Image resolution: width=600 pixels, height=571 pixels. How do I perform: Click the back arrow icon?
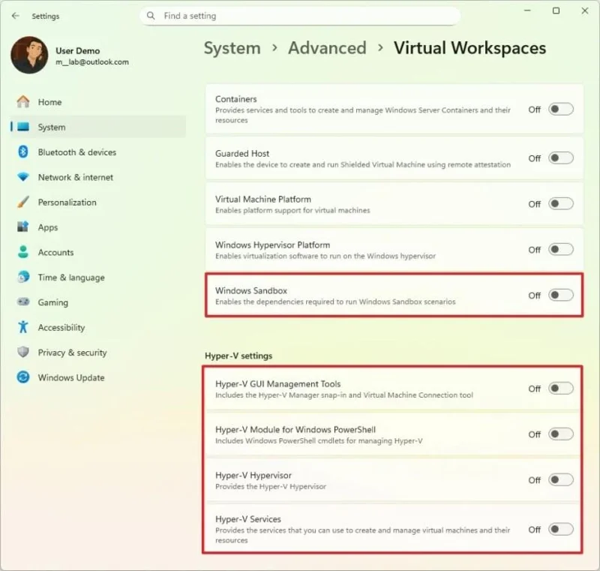click(x=15, y=16)
